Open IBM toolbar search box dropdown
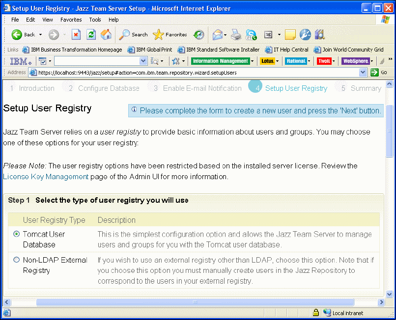The height and width of the screenshot is (320, 396). tap(143, 61)
